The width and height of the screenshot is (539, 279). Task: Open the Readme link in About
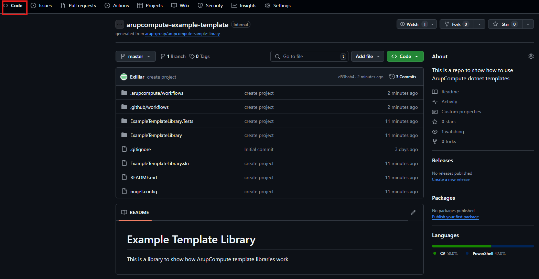tap(445, 92)
